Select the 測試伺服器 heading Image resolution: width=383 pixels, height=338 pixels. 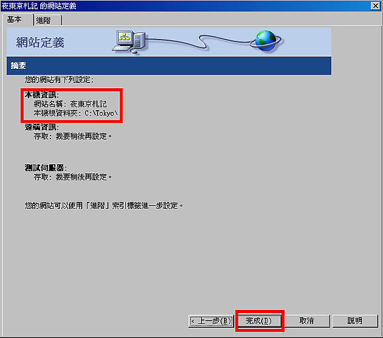tap(46, 168)
